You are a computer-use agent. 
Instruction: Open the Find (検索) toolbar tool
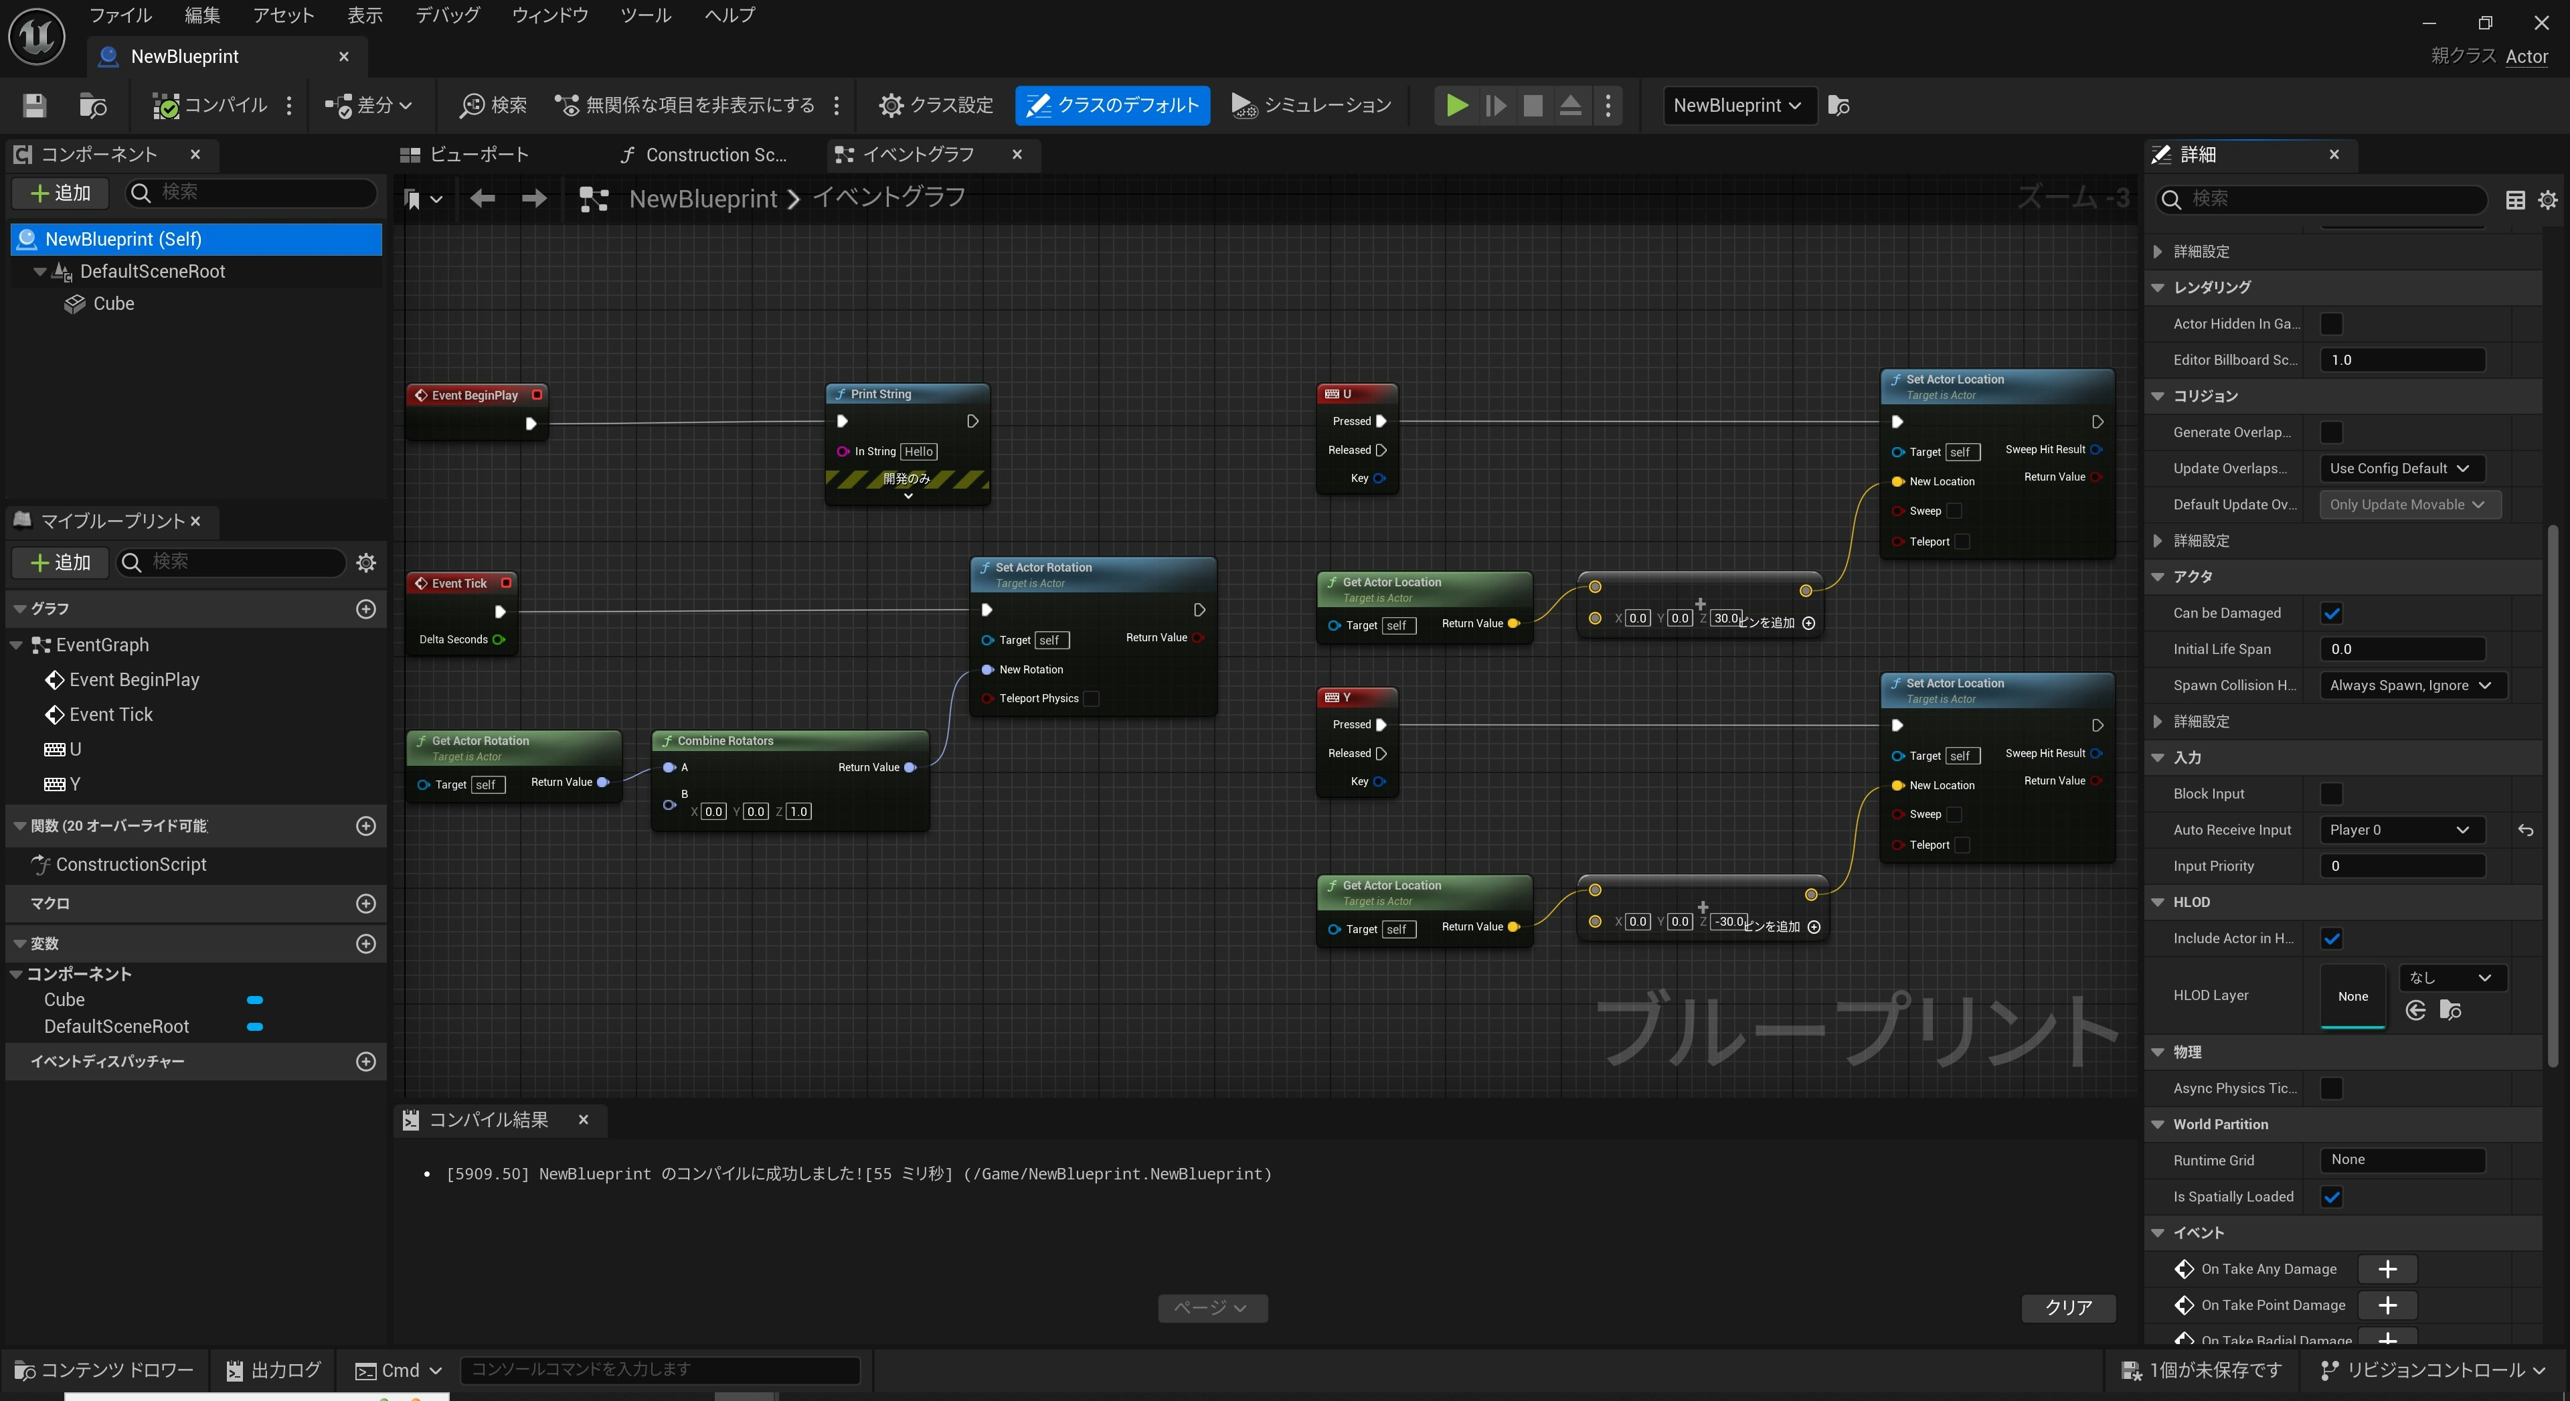[493, 106]
